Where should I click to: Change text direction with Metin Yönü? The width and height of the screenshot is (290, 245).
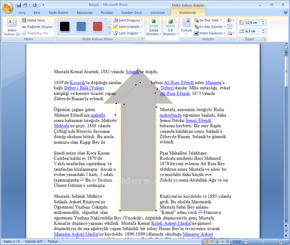click(33, 20)
